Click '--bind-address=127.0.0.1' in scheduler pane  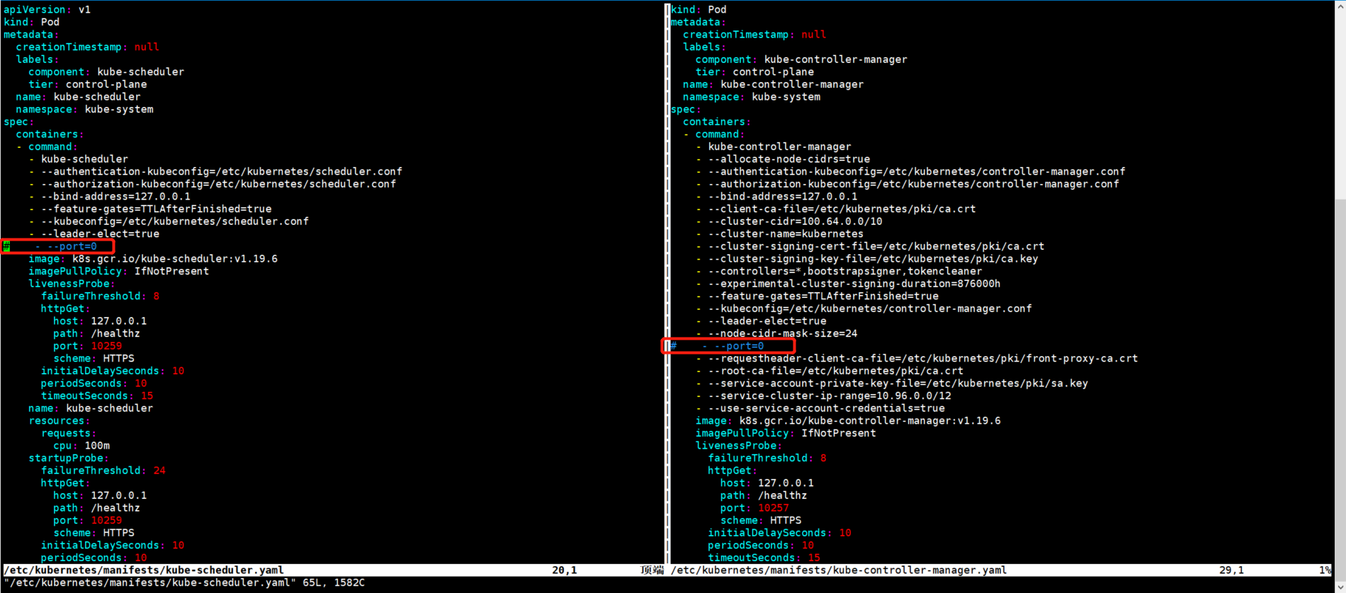(115, 196)
